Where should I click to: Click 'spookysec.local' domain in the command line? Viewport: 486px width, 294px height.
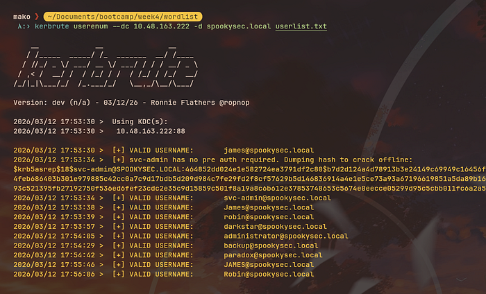click(x=239, y=26)
